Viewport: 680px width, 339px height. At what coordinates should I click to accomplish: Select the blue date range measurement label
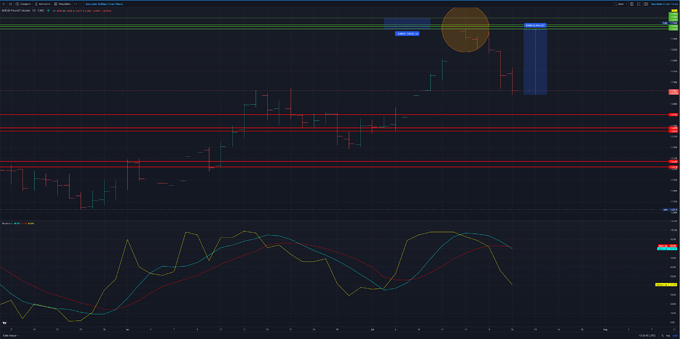click(x=407, y=34)
